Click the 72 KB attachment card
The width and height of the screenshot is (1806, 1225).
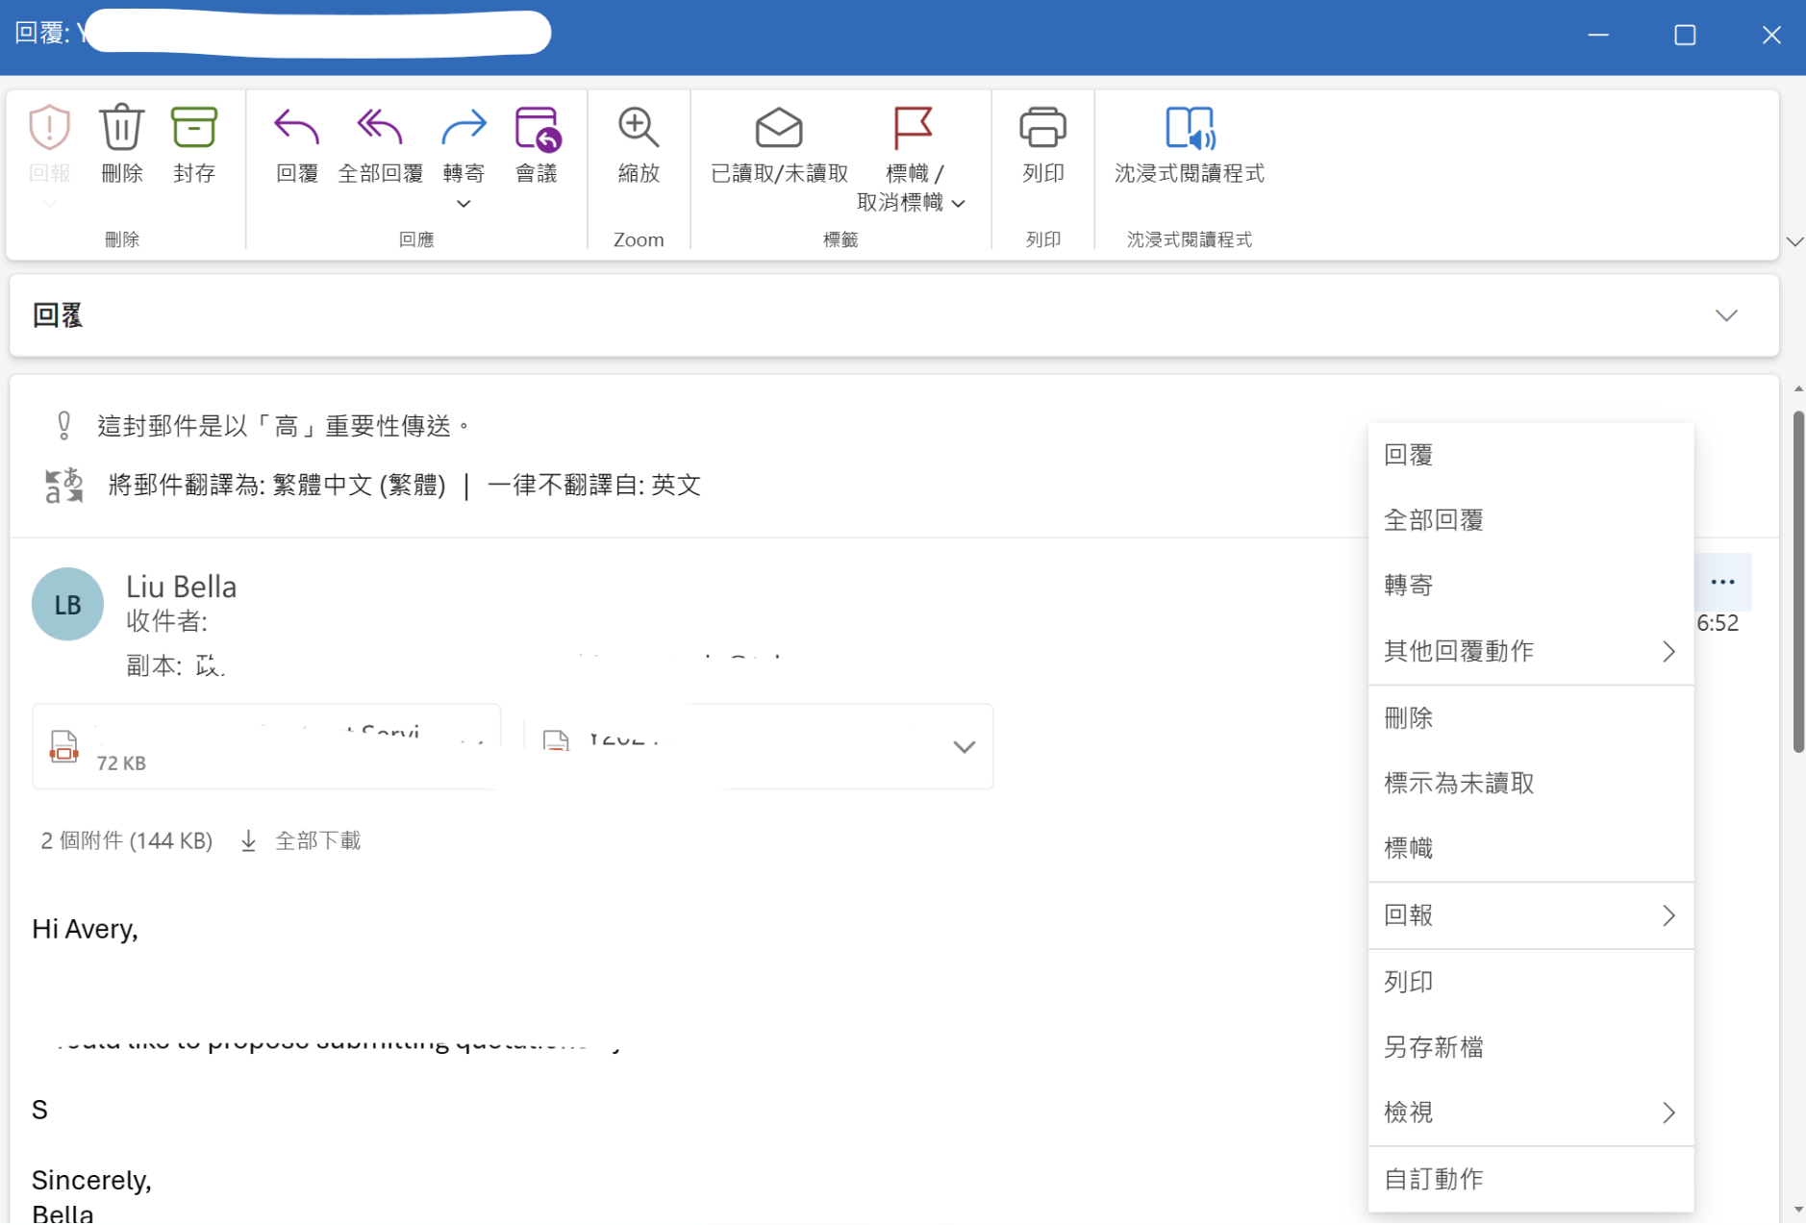(266, 746)
